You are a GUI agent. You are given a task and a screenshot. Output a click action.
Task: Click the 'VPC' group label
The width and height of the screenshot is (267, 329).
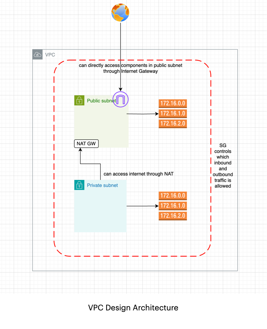[50, 55]
